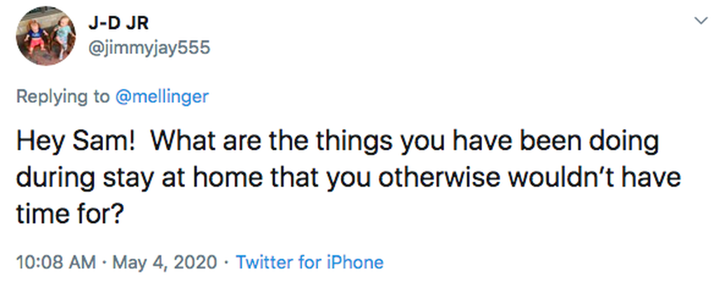
Task: Click the 10:08 AM timestamp
Action: (55, 262)
